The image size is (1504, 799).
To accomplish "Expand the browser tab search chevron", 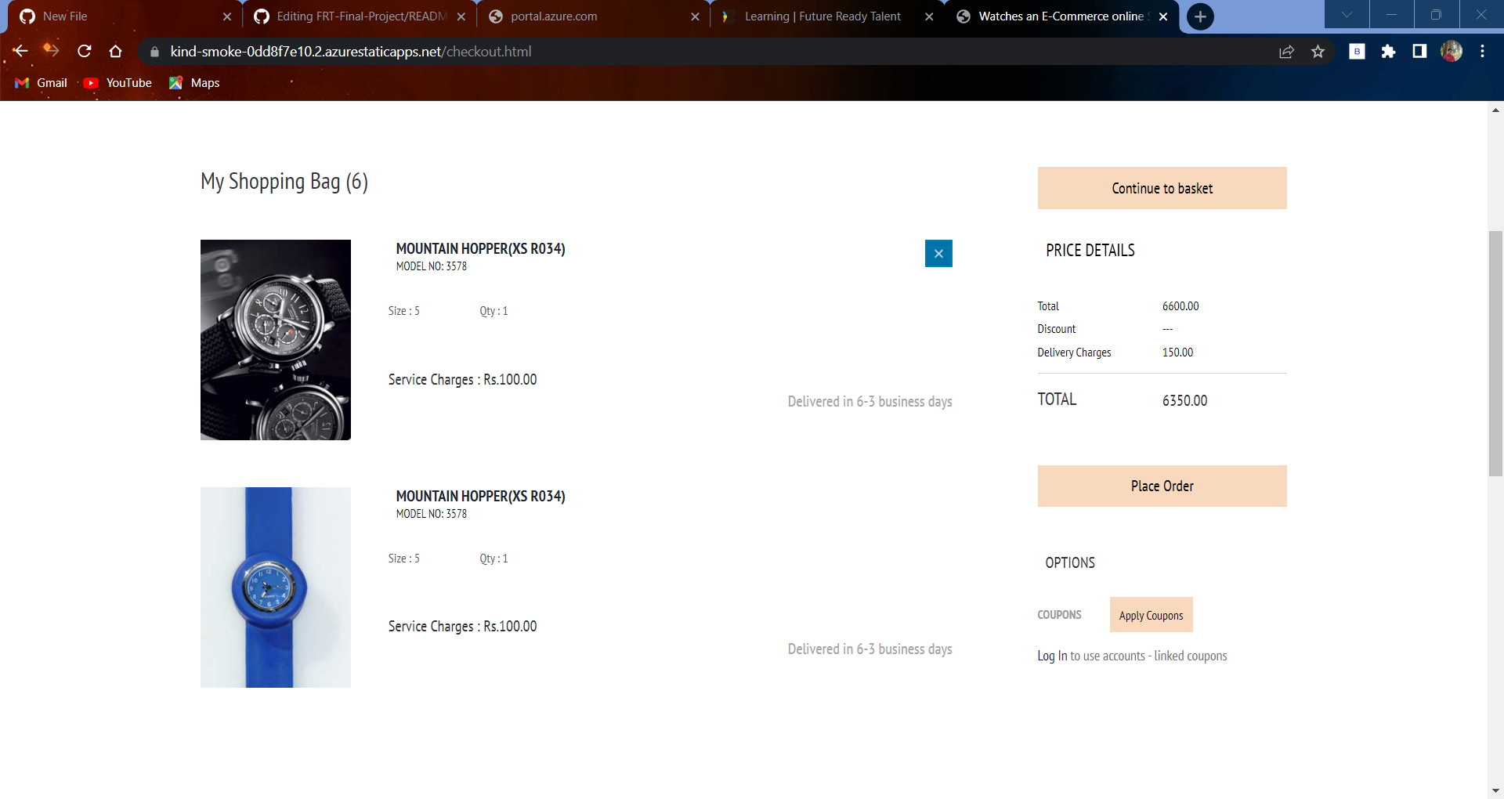I will (1347, 14).
